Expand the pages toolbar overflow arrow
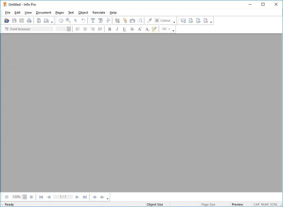This screenshot has width=283, height=207. (x=211, y=22)
